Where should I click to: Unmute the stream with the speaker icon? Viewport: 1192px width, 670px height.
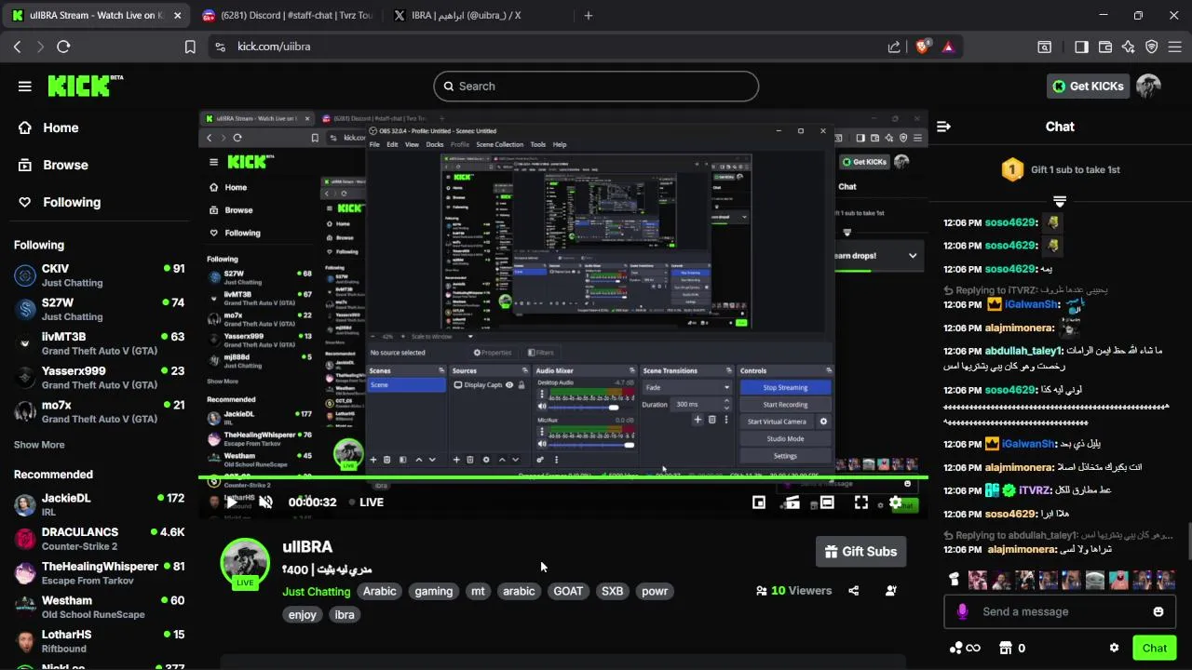(x=265, y=502)
